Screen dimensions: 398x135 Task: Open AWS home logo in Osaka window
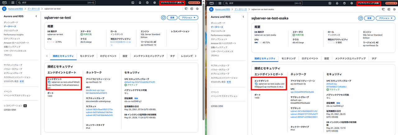pos(211,2)
